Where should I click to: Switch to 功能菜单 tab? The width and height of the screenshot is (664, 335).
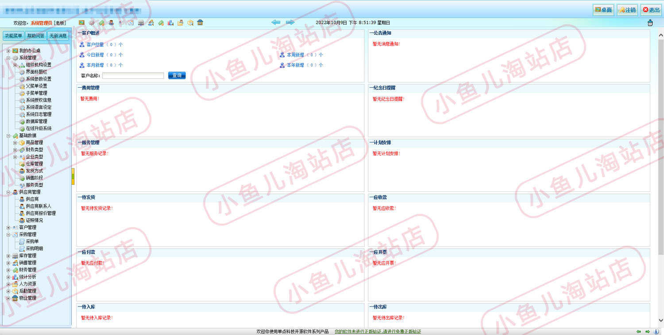(x=13, y=36)
